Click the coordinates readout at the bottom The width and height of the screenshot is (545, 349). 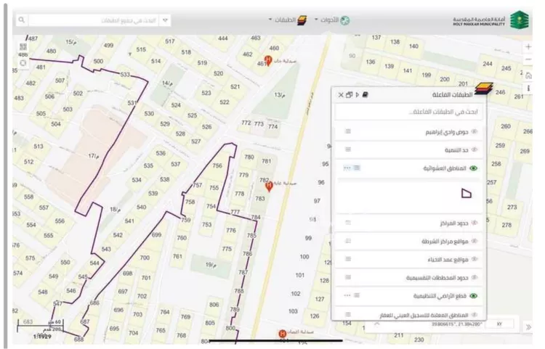coord(456,324)
